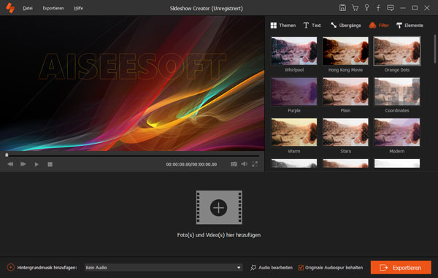Select the Filter tab
The height and width of the screenshot is (278, 438).
(379, 26)
